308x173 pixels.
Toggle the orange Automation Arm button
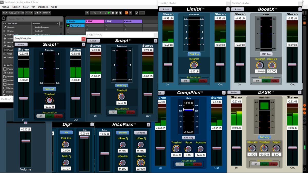tap(127, 13)
